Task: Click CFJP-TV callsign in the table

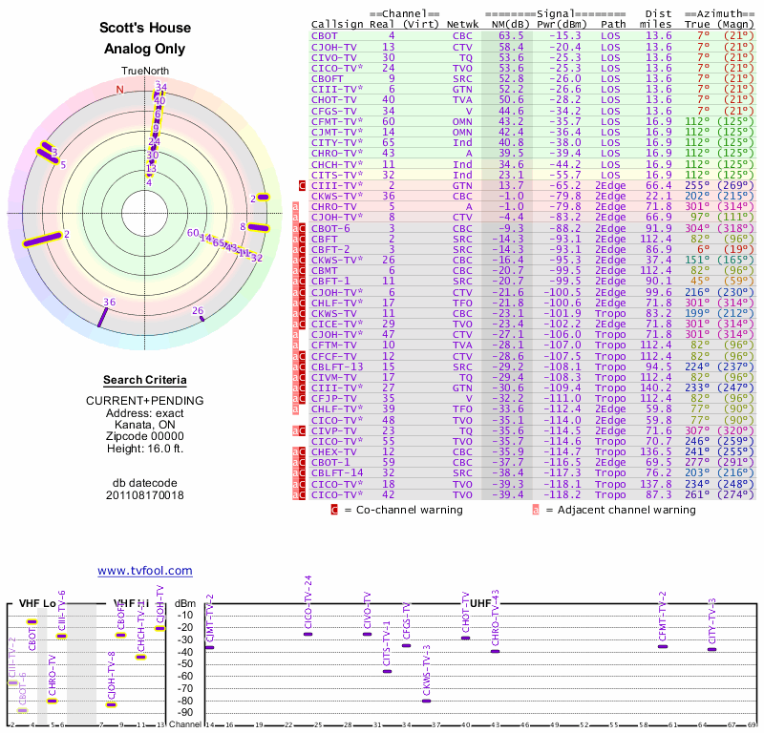Action: coord(333,398)
